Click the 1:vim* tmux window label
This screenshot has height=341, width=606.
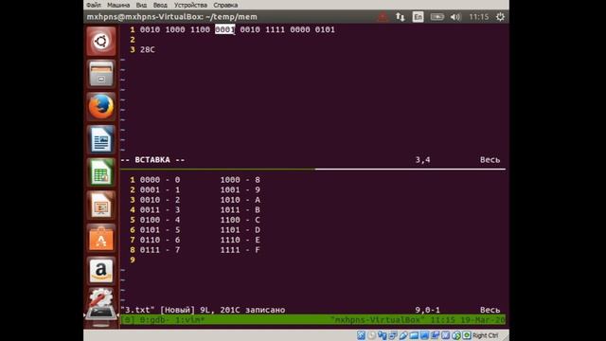click(x=189, y=320)
